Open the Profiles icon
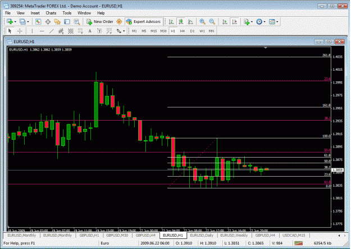 coord(22,22)
